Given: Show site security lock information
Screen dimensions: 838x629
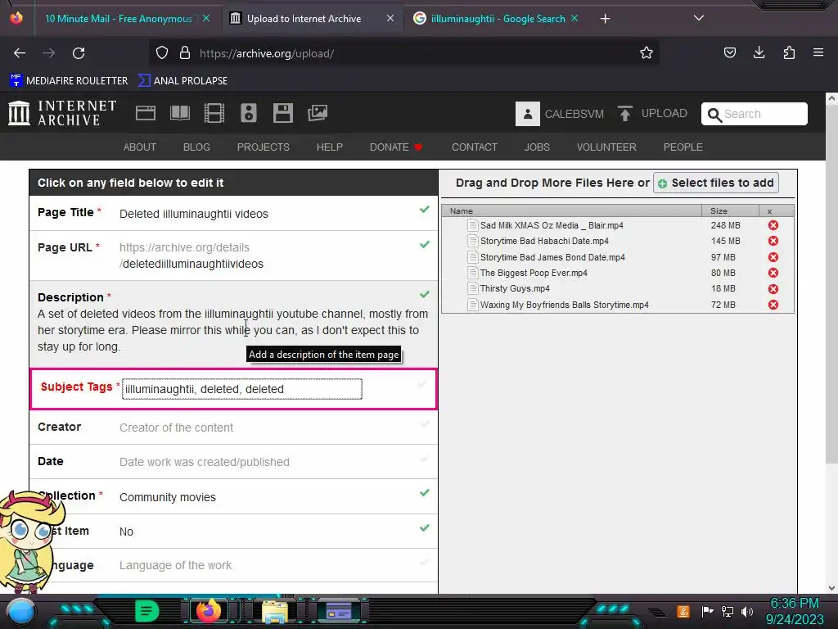Looking at the screenshot, I should 185,53.
